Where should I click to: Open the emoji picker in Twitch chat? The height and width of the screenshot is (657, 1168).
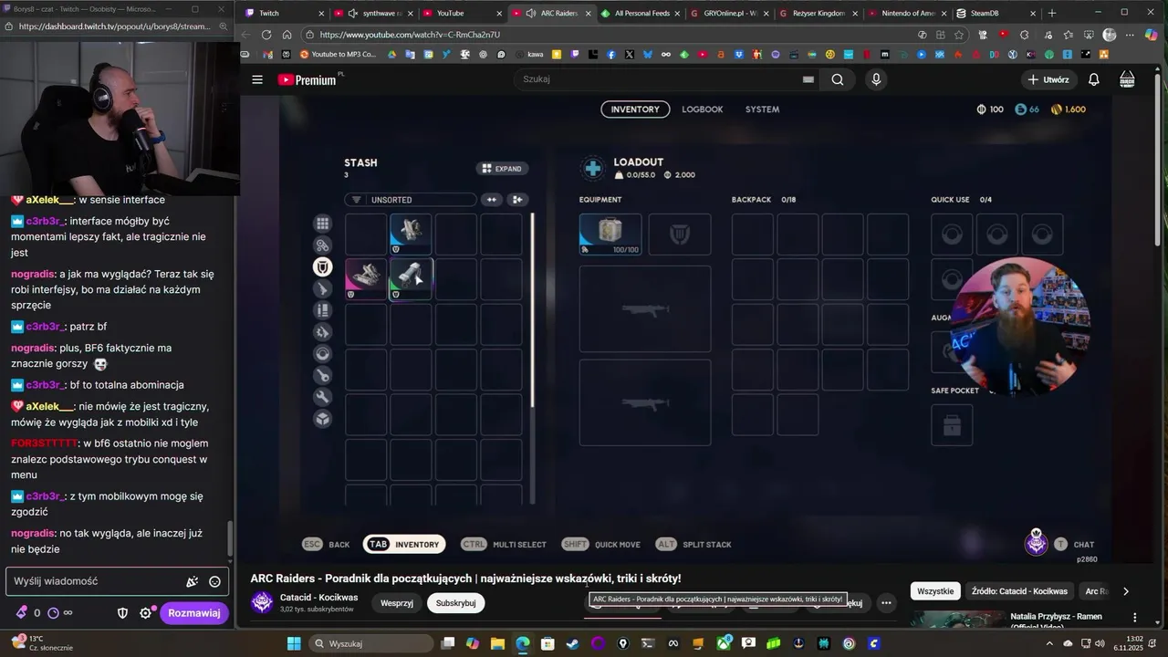tap(214, 581)
